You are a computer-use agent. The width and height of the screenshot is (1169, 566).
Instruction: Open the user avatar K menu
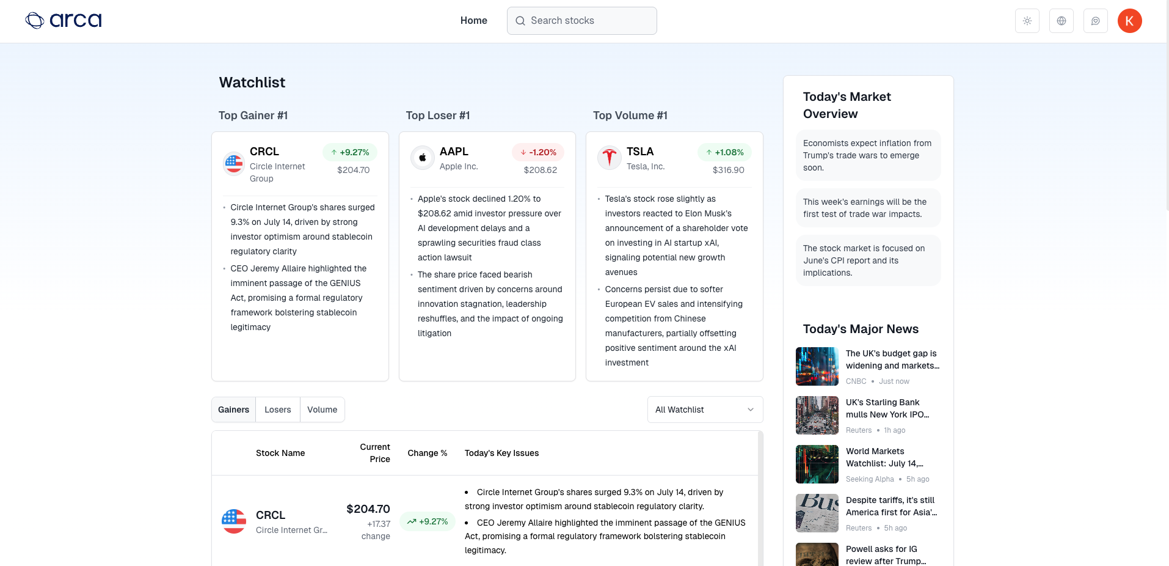[x=1130, y=21]
